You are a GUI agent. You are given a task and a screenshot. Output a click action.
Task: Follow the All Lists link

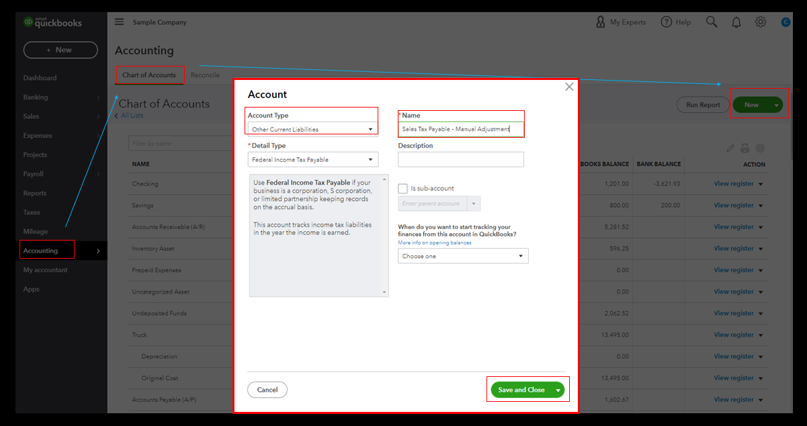[132, 116]
